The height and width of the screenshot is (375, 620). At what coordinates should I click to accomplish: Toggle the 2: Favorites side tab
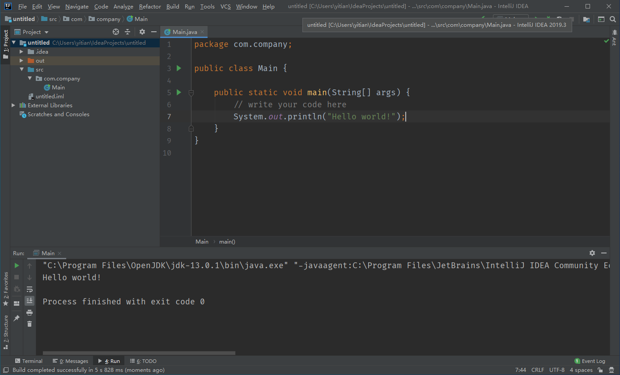coord(5,289)
